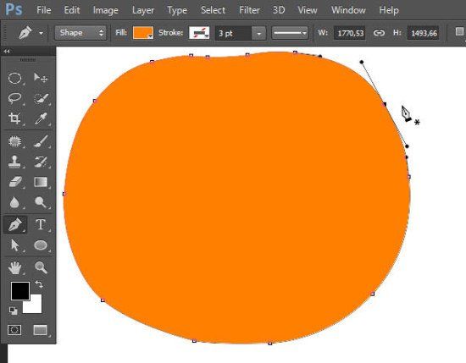Image resolution: width=466 pixels, height=363 pixels.
Task: Open the Select menu
Action: (x=213, y=10)
